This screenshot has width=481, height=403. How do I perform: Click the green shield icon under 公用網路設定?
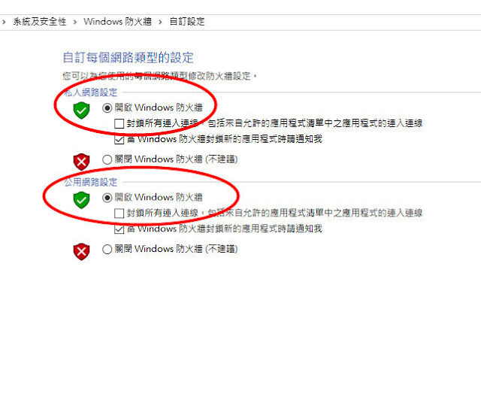click(81, 200)
